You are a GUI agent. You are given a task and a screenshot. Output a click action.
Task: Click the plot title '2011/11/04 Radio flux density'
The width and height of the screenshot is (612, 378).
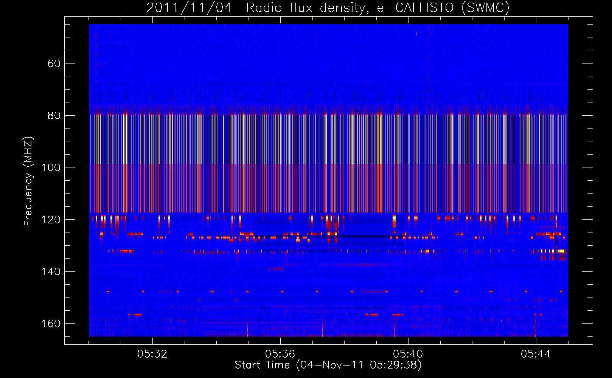pyautogui.click(x=328, y=8)
